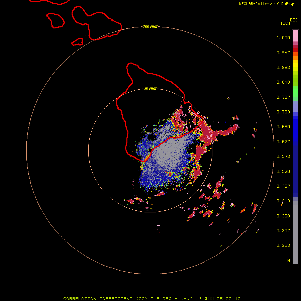Click the 50 NMI range ring label
Viewport: 301px width, 301px height.
point(150,88)
